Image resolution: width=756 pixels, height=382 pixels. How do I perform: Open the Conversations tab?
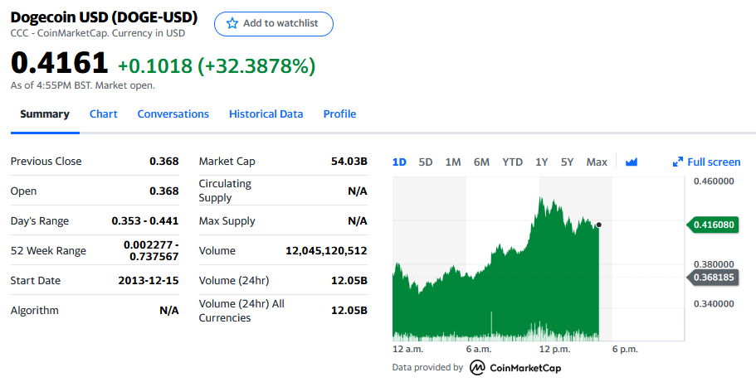(x=173, y=114)
